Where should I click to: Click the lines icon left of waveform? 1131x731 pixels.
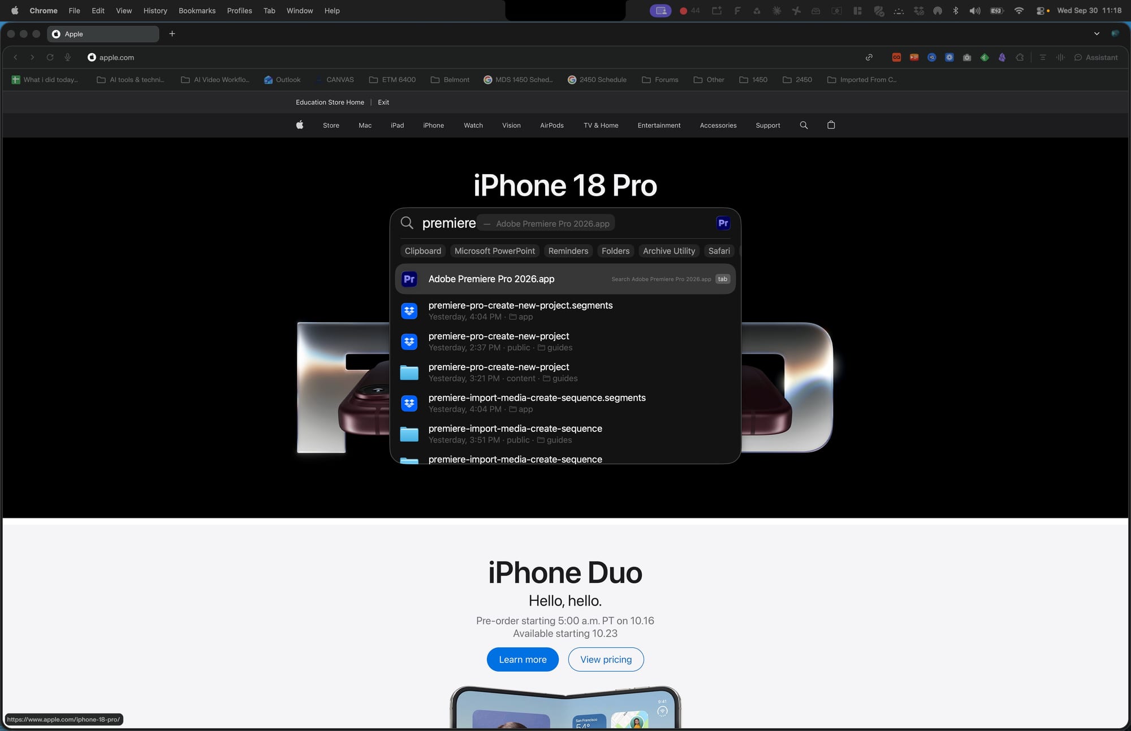pos(1043,57)
